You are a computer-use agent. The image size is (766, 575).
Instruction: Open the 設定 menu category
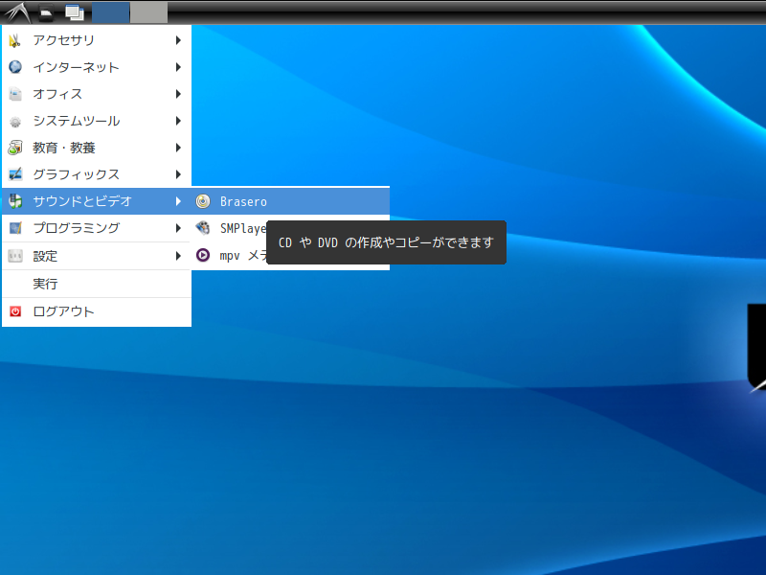tap(97, 256)
